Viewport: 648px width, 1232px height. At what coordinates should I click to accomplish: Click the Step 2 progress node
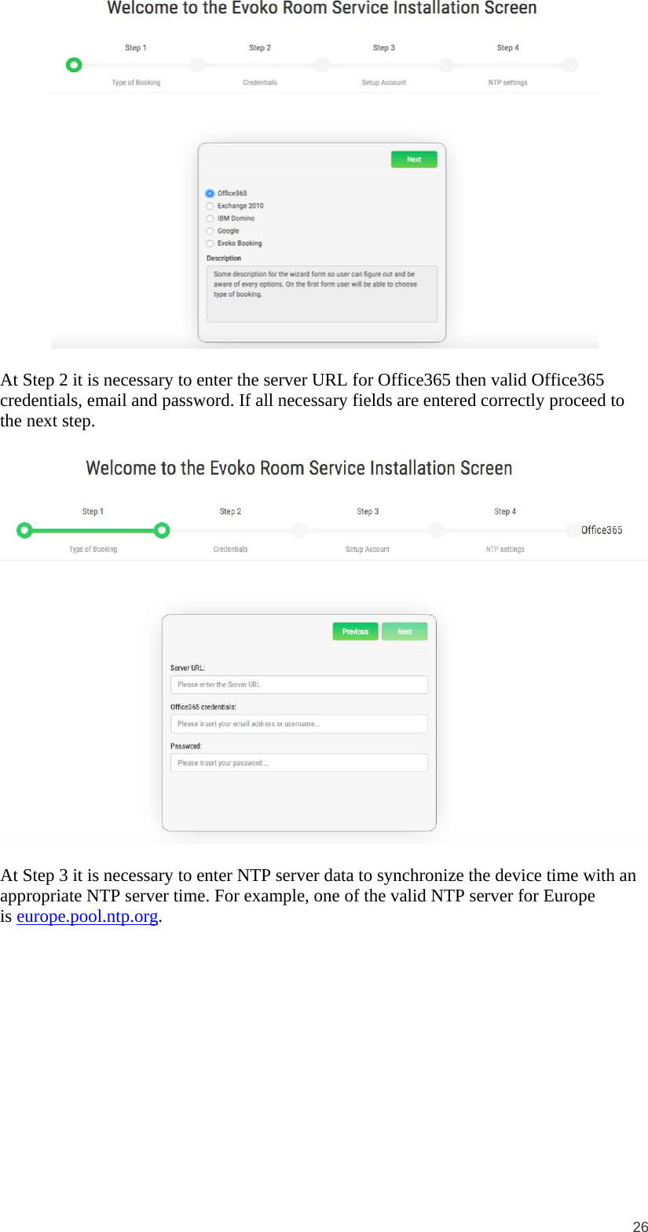pyautogui.click(x=198, y=65)
